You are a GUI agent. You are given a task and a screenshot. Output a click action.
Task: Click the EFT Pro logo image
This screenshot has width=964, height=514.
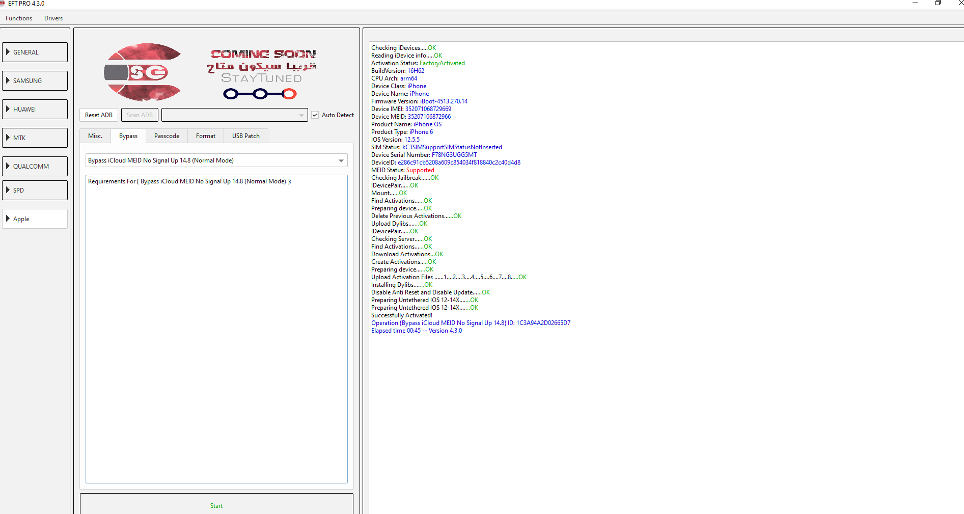(143, 72)
